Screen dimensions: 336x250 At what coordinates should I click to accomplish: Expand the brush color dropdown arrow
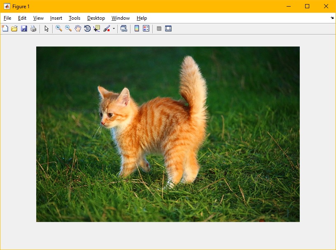click(114, 29)
